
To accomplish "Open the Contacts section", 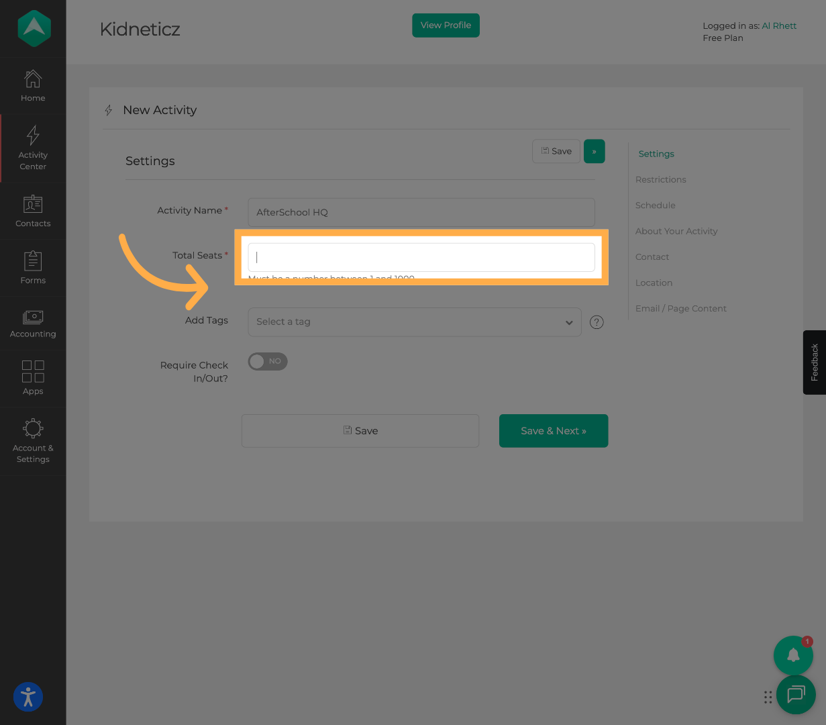I will pos(32,211).
